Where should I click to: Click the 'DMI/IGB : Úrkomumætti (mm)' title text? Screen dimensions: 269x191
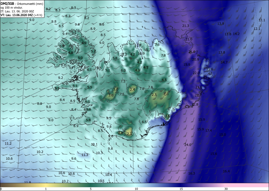22,4
